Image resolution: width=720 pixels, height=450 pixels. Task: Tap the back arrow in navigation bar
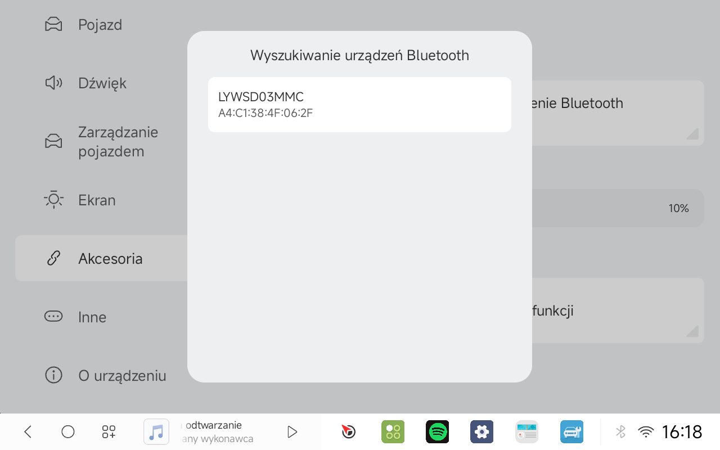click(28, 432)
